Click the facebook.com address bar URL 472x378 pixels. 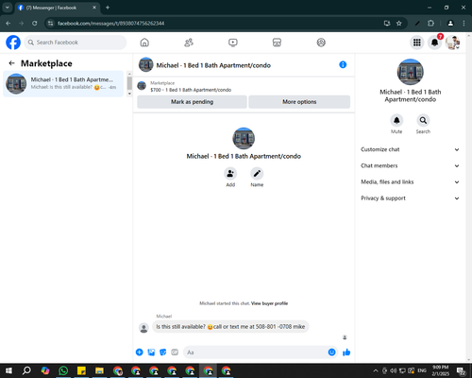(x=110, y=24)
